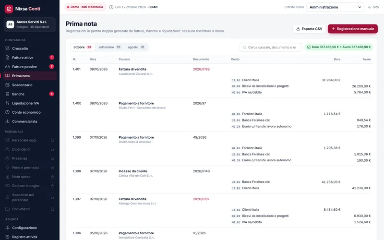Click the 31.964,00 € Dare amount
Screen dimensions: 384x240
click(331, 80)
